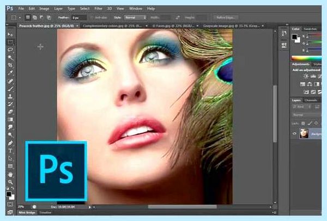Close the Peacock feather.jpg tab
This screenshot has width=327, height=221.
pyautogui.click(x=77, y=26)
